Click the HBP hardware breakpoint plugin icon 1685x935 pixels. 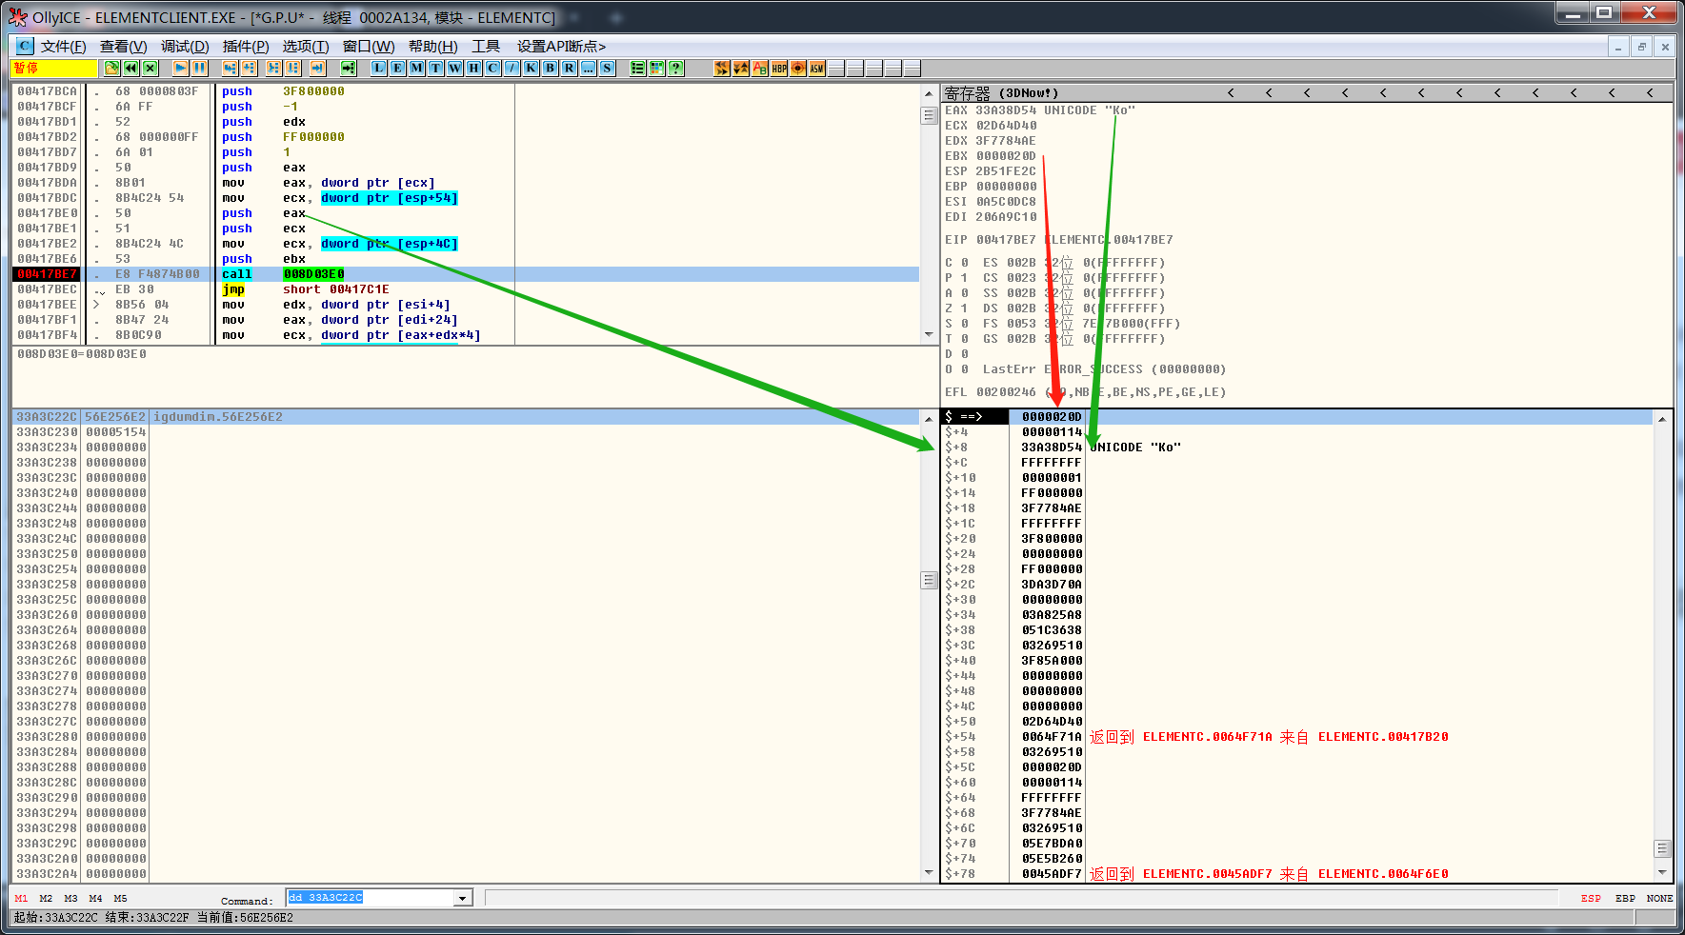779,68
